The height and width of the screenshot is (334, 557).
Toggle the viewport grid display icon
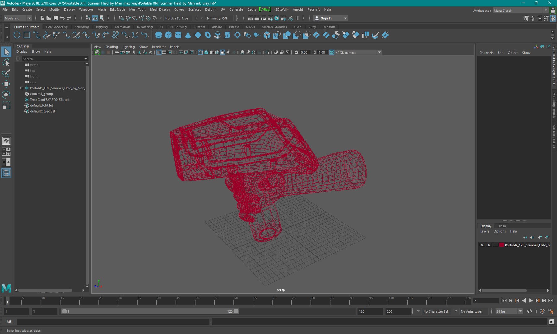159,53
